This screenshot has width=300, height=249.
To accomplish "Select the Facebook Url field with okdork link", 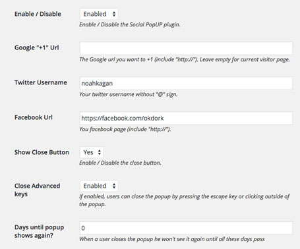I will (186, 118).
